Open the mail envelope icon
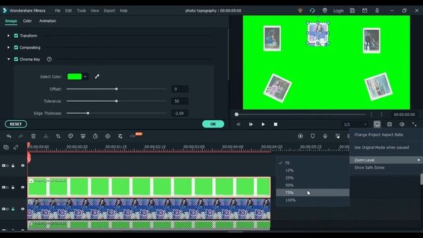Image resolution: width=423 pixels, height=238 pixels. point(365,11)
